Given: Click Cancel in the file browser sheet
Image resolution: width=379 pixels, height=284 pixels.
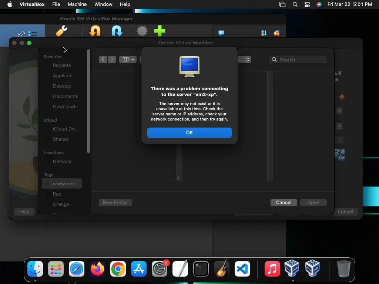Looking at the screenshot, I should (x=284, y=202).
